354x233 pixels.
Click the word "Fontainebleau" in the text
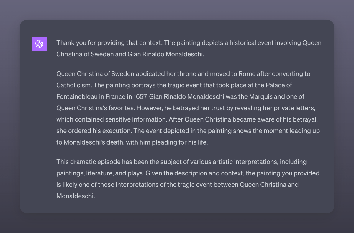click(x=76, y=96)
